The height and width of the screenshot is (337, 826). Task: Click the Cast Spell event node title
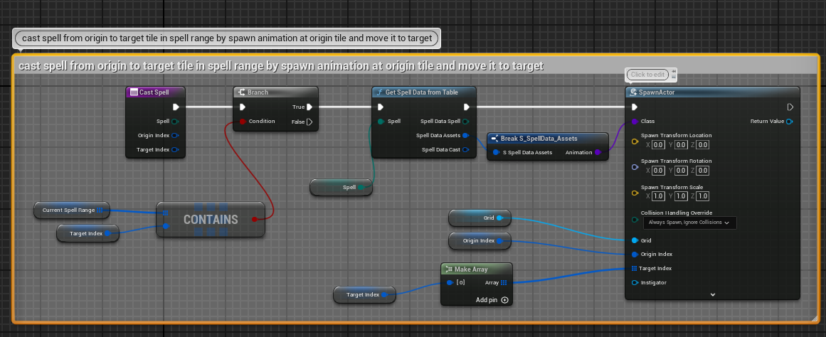tap(154, 92)
